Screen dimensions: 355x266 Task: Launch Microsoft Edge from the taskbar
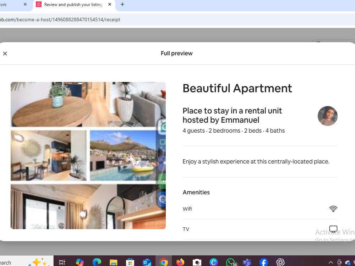click(97, 262)
